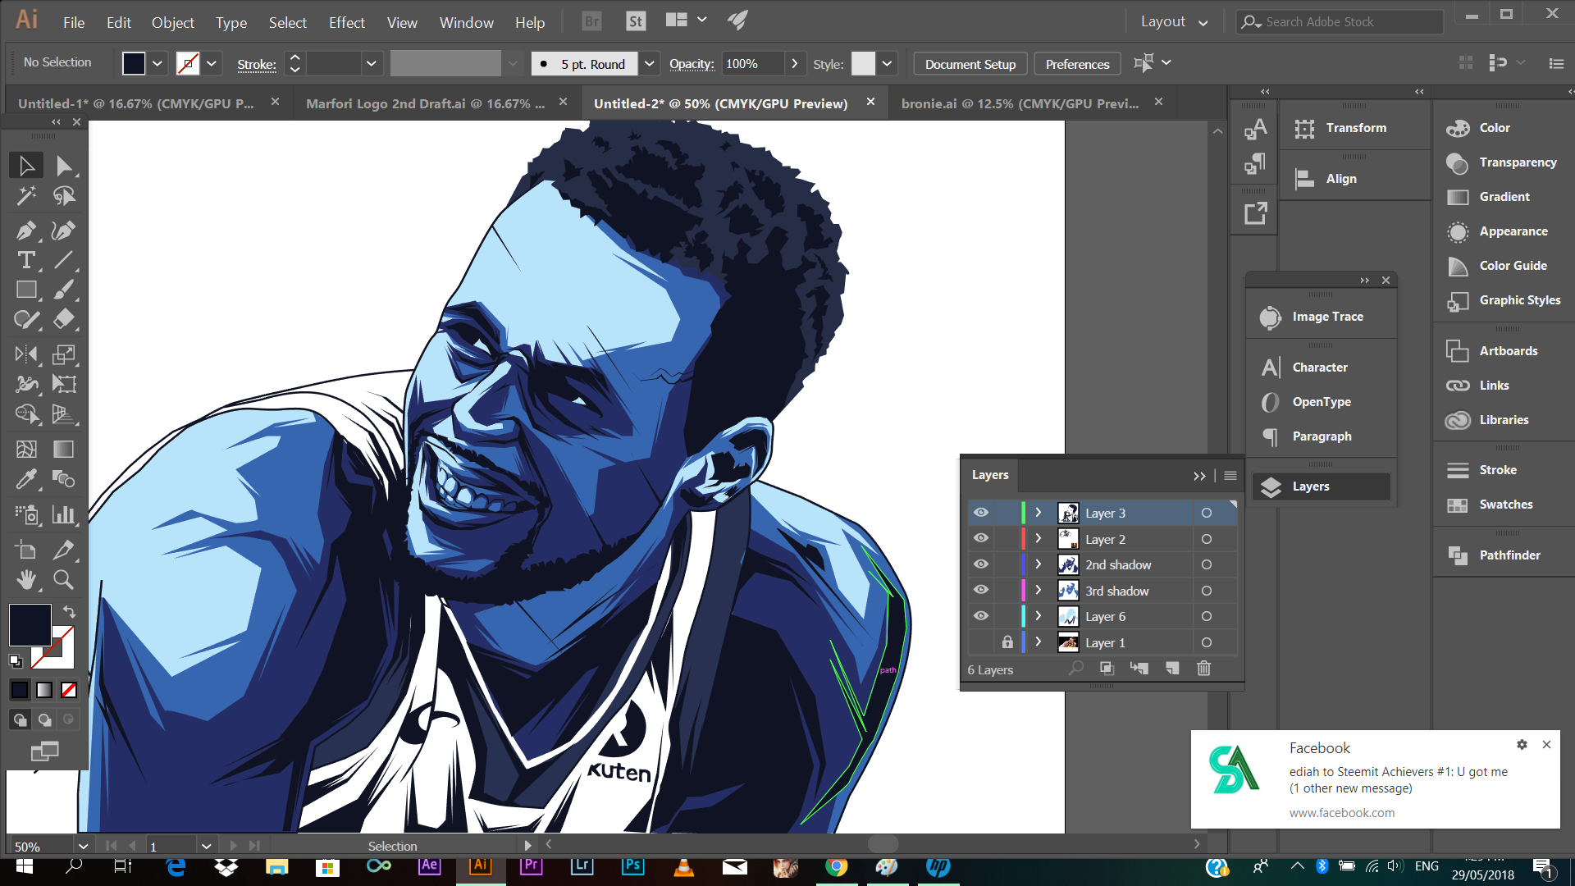
Task: Swap fill and stroke colors
Action: (x=70, y=612)
